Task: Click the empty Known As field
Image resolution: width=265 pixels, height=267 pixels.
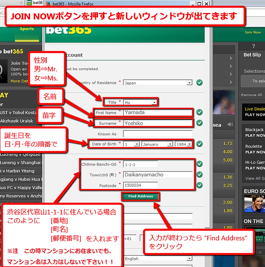Action: point(158,134)
